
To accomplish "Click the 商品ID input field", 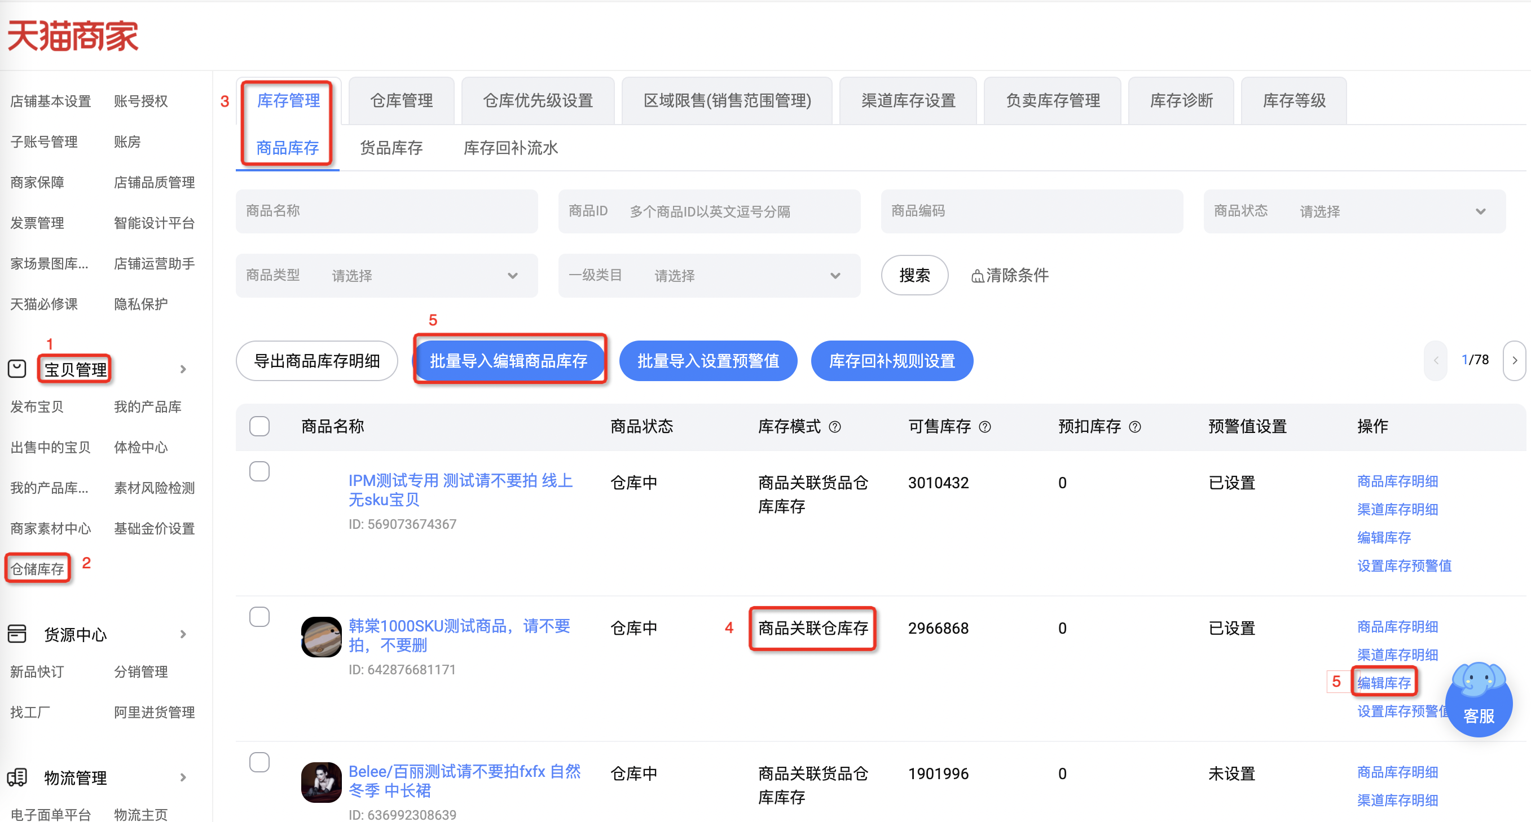I will pos(709,211).
